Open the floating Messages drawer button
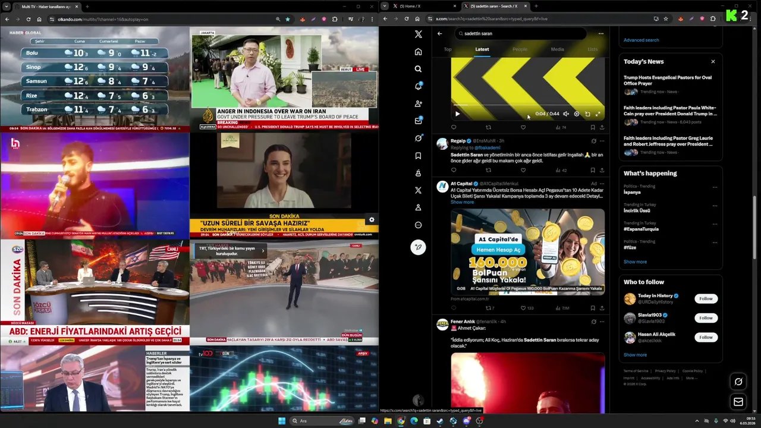Image resolution: width=761 pixels, height=428 pixels. 738,402
